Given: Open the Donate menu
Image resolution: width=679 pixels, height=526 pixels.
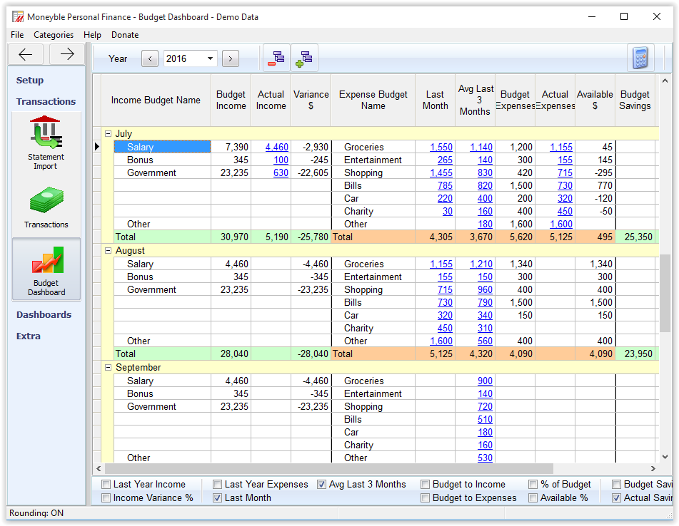Looking at the screenshot, I should (125, 35).
